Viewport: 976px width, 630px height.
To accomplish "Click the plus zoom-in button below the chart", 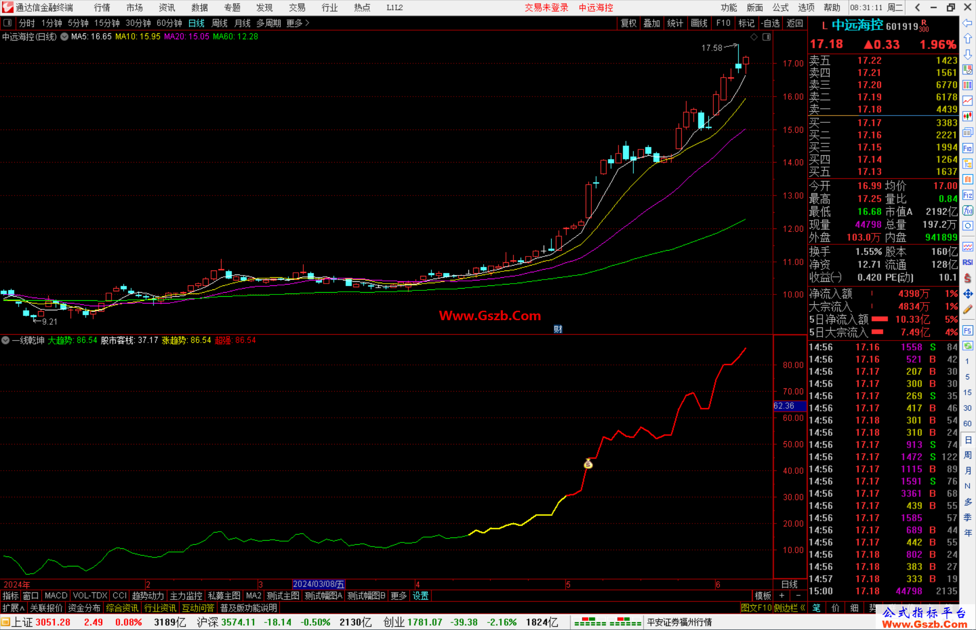I will click(782, 596).
